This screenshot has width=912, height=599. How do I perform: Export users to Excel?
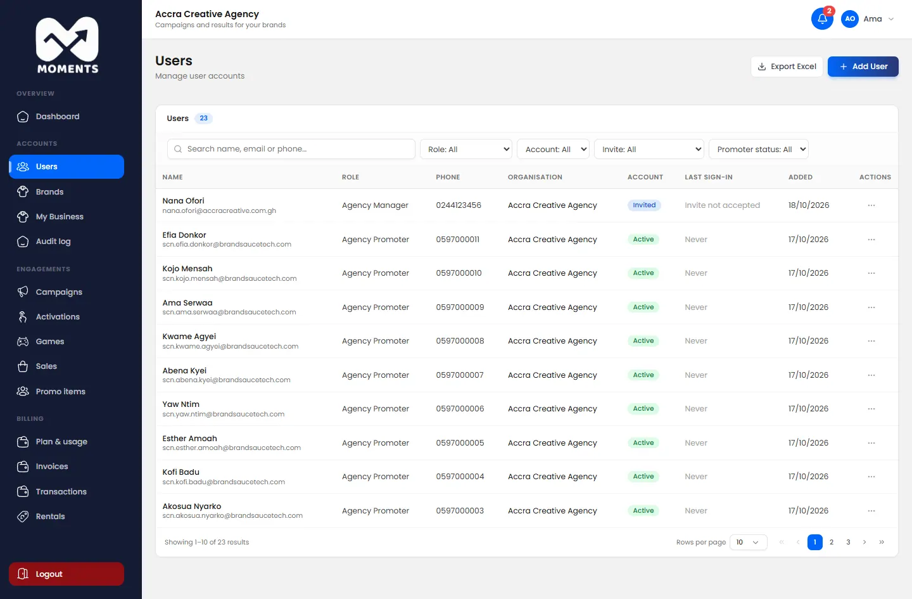(x=787, y=67)
